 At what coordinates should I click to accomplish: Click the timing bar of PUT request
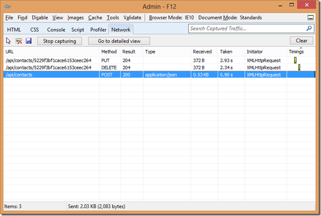point(295,60)
